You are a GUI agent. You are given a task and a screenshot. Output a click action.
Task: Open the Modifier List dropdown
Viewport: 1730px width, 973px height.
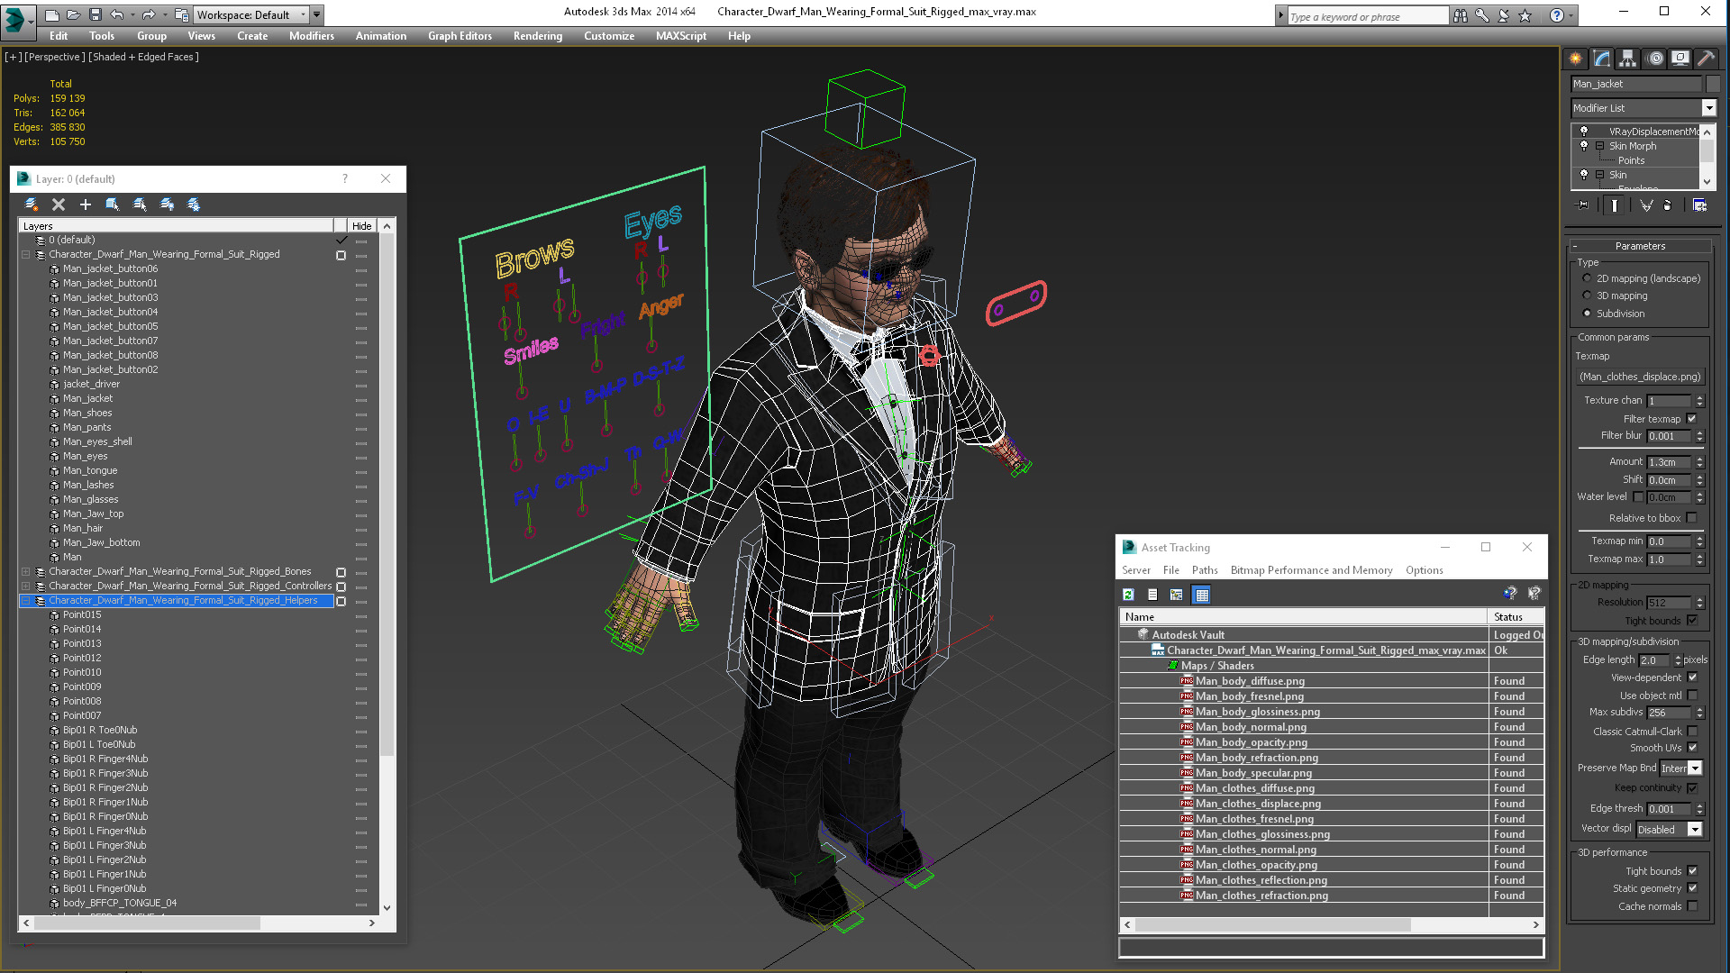coord(1708,108)
